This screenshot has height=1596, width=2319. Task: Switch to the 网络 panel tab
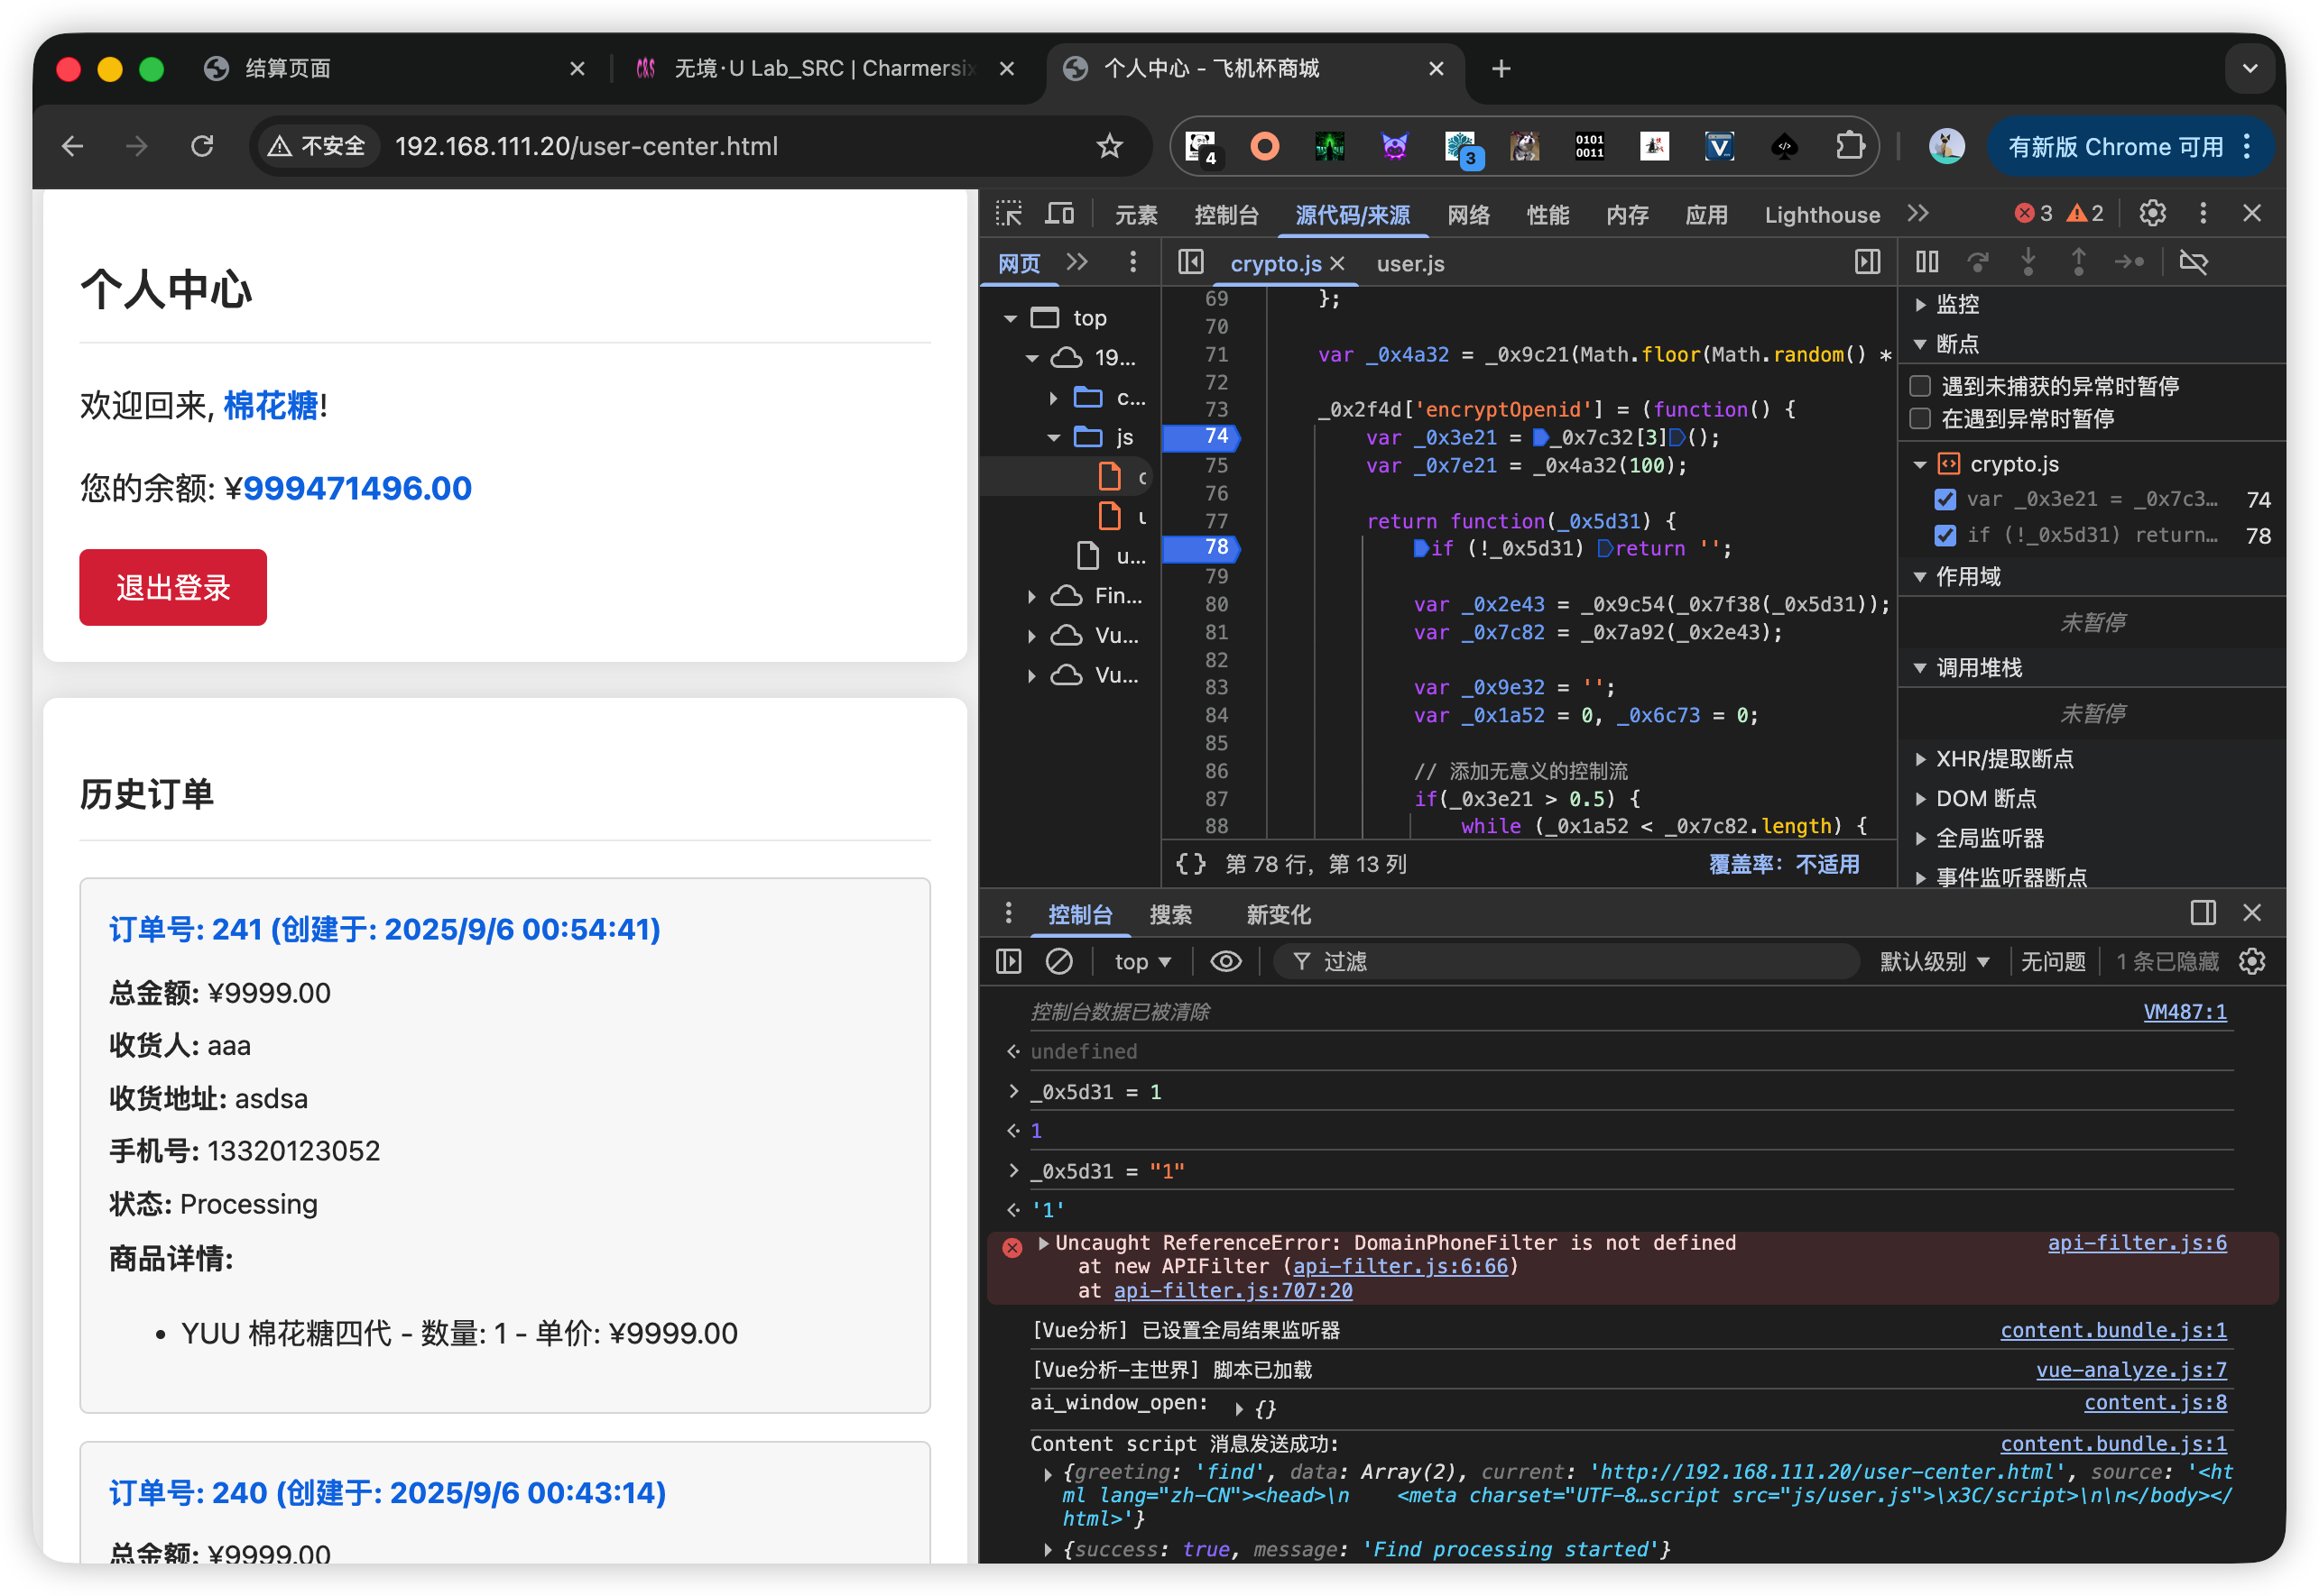point(1469,213)
